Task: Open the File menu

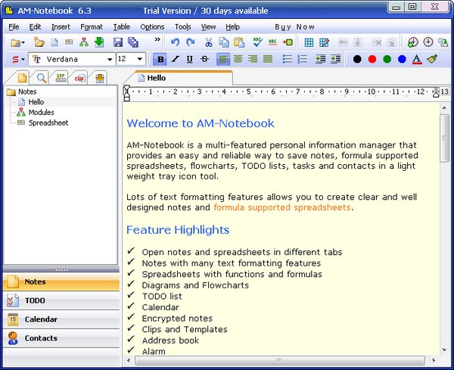Action: (x=14, y=27)
